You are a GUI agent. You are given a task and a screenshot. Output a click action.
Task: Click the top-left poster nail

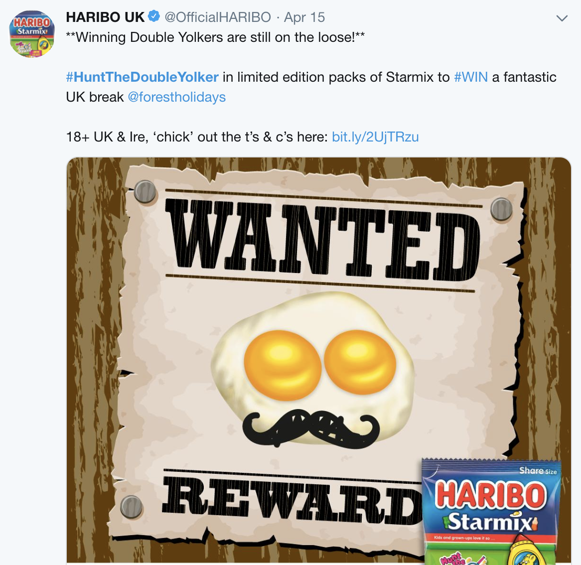click(145, 191)
